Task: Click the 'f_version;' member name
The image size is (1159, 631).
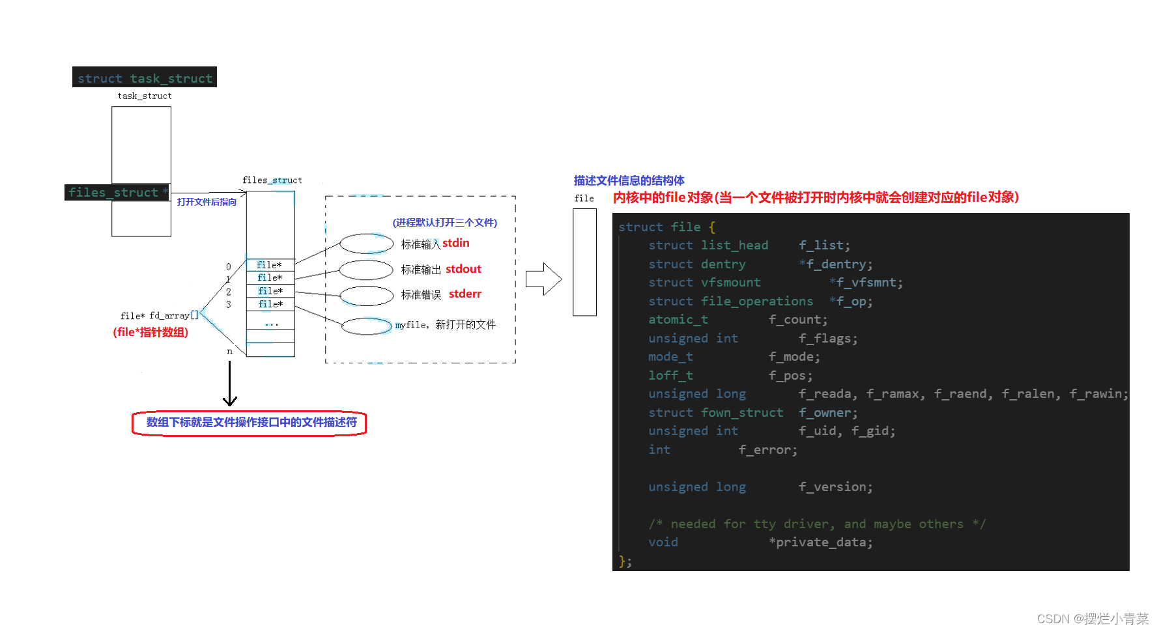Action: [x=836, y=487]
